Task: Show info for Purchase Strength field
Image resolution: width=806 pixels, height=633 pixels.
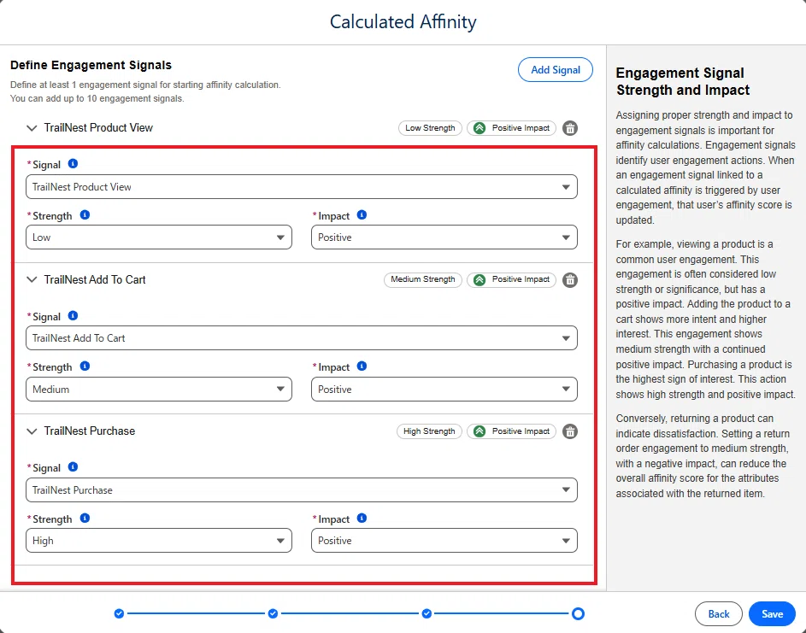Action: (x=85, y=519)
